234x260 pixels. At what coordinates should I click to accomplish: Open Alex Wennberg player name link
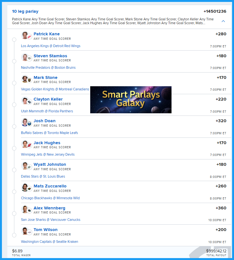coord(49,208)
